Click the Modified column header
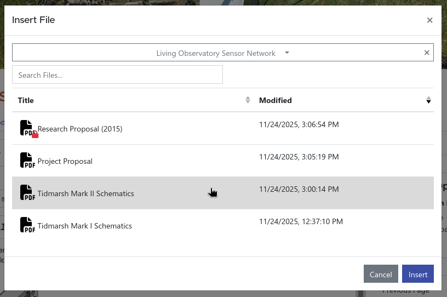This screenshot has width=447, height=297. (x=275, y=100)
